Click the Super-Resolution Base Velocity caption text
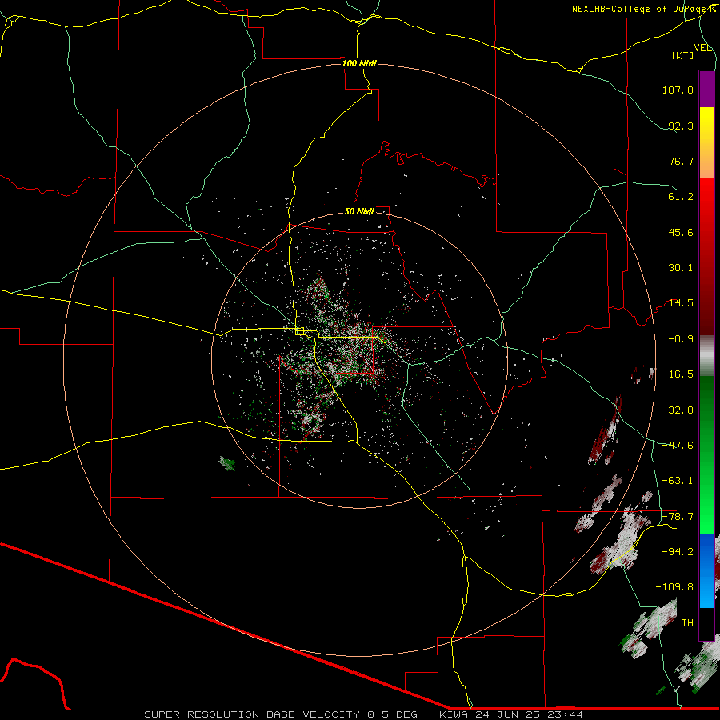 pyautogui.click(x=364, y=714)
